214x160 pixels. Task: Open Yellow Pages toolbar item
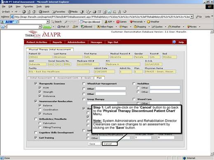105,27
